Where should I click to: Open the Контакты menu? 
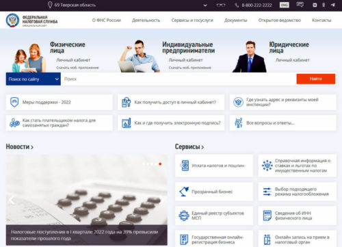point(321,20)
